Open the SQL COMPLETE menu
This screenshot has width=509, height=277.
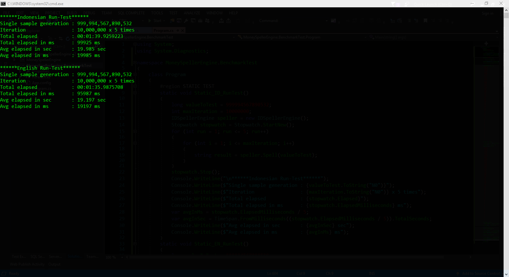point(131,13)
